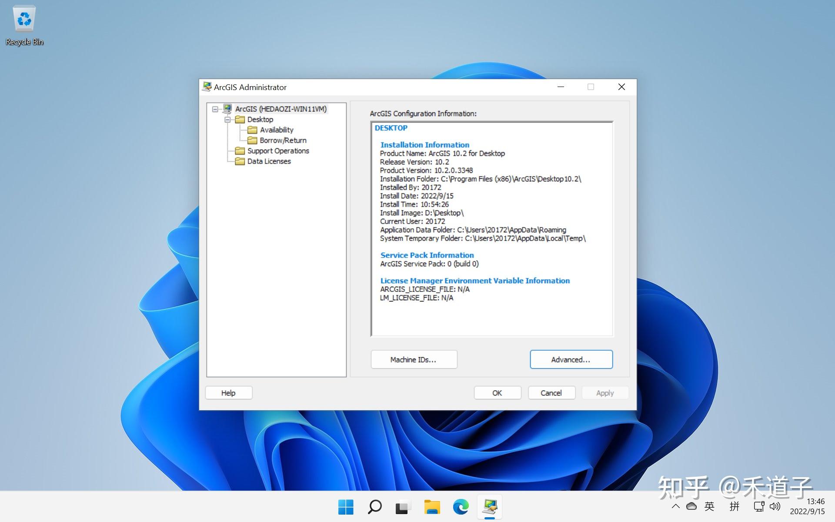
Task: Click ArcGIS Service Pack: 0 (build 0)
Action: [429, 264]
